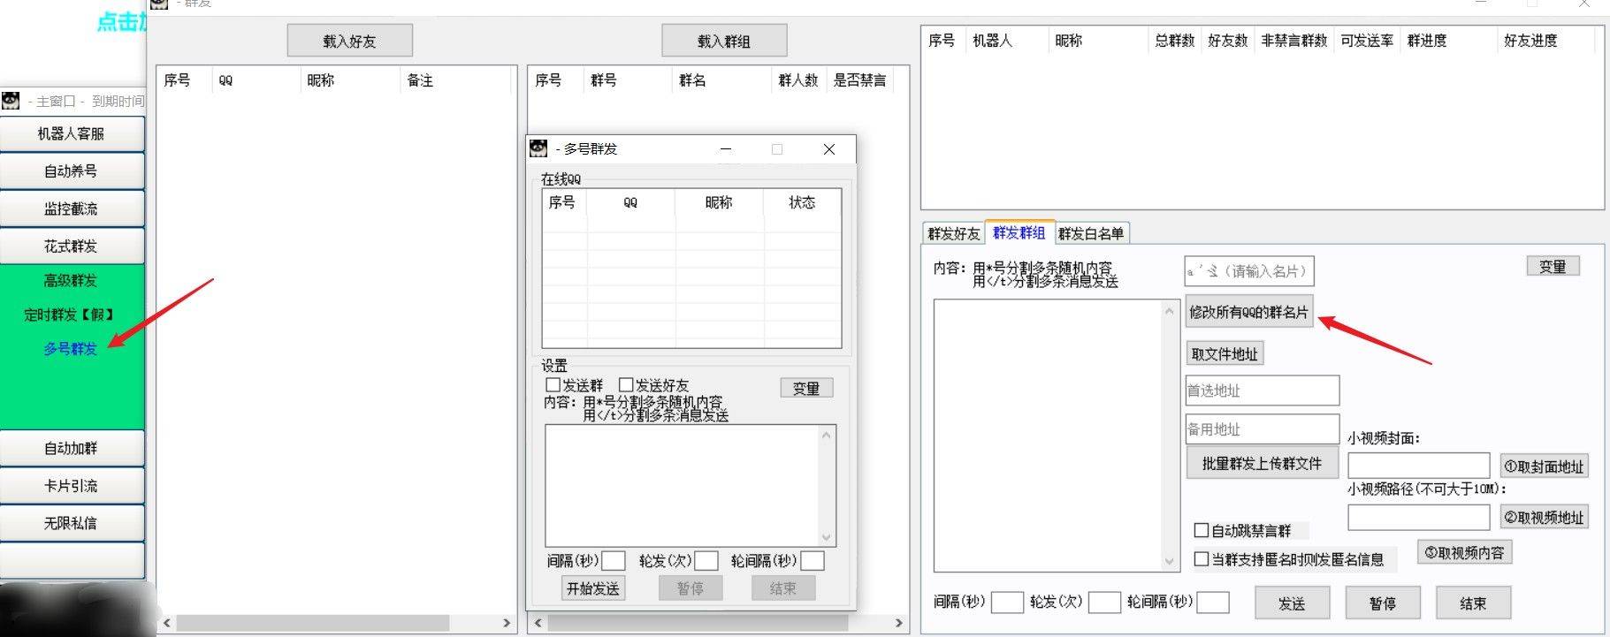The height and width of the screenshot is (637, 1610).
Task: Click 结束 in 多号群发 window
Action: pyautogui.click(x=783, y=588)
